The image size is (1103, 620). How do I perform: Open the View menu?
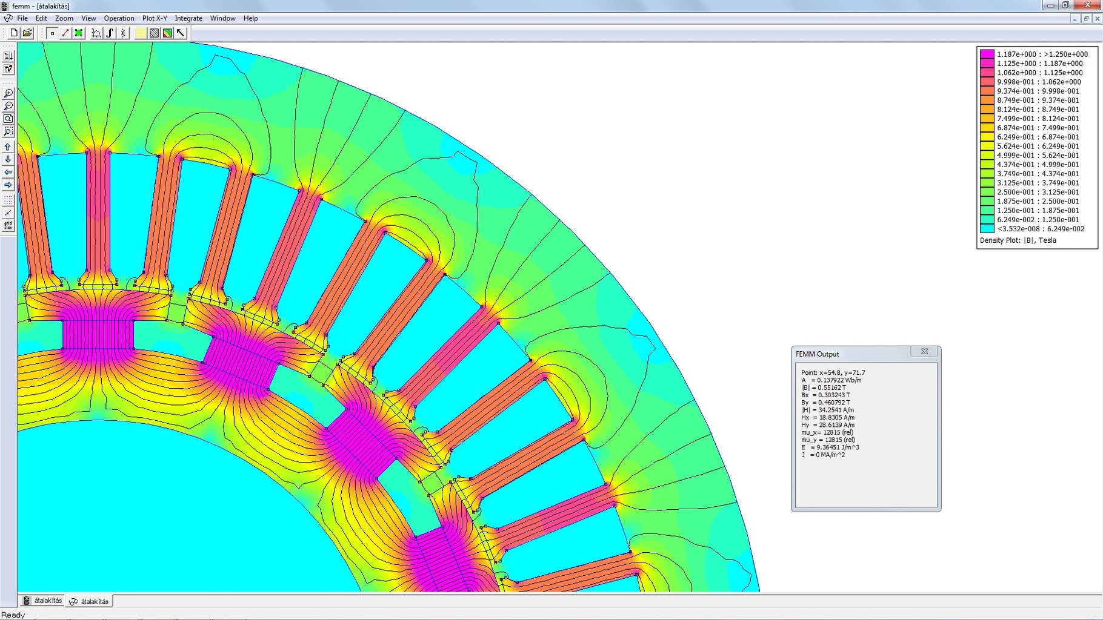coord(88,18)
